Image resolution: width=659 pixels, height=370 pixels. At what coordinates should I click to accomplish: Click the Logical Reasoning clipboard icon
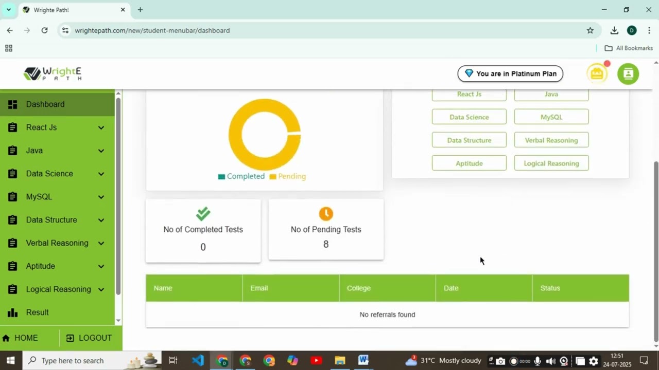[x=13, y=289]
